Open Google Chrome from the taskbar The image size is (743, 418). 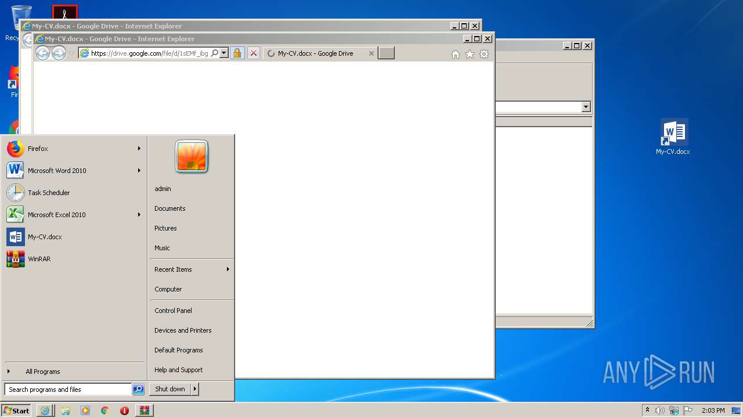(105, 410)
